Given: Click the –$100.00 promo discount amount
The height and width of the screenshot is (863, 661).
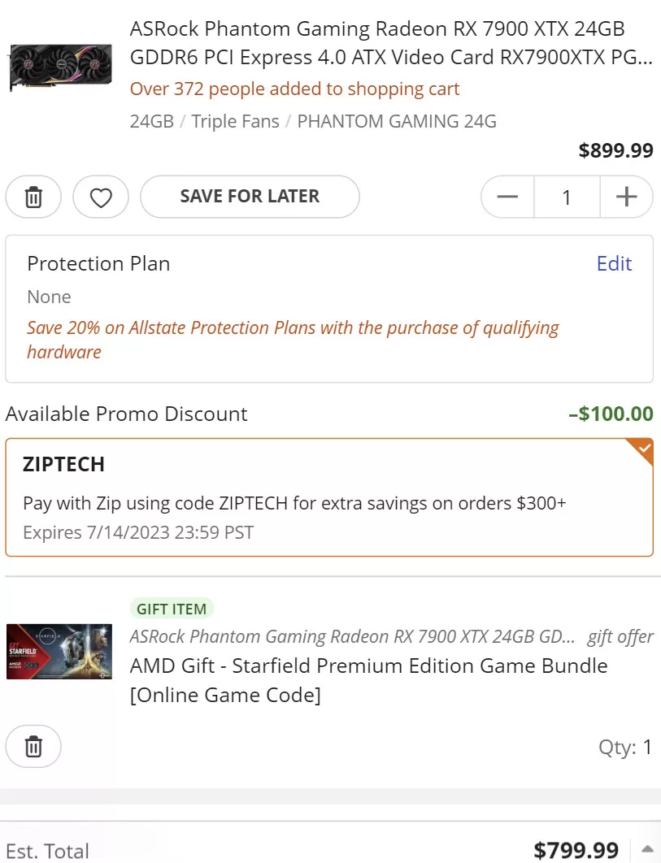Looking at the screenshot, I should click(611, 414).
